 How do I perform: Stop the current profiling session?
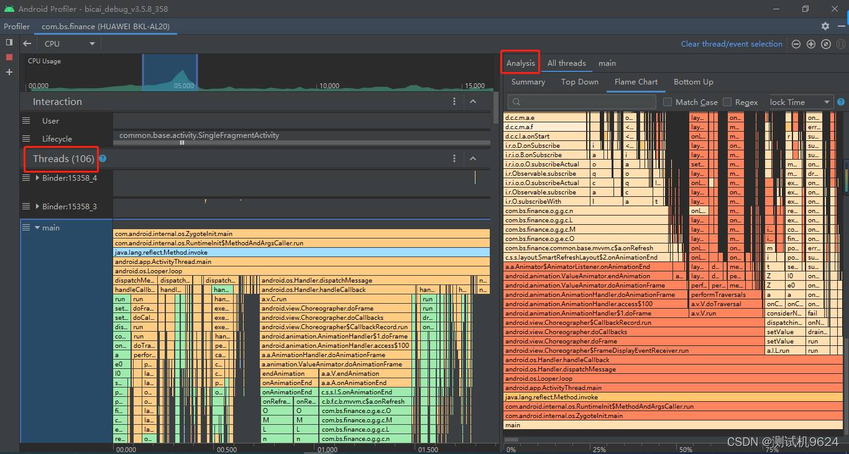pos(9,57)
